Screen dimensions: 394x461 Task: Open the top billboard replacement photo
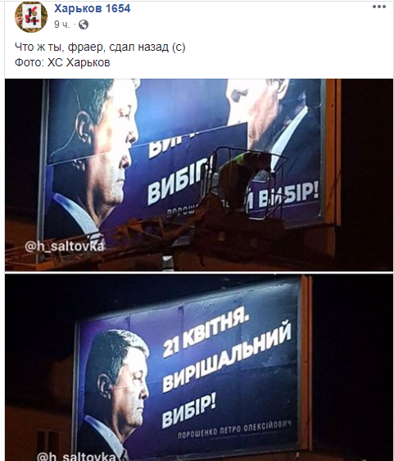pyautogui.click(x=199, y=174)
